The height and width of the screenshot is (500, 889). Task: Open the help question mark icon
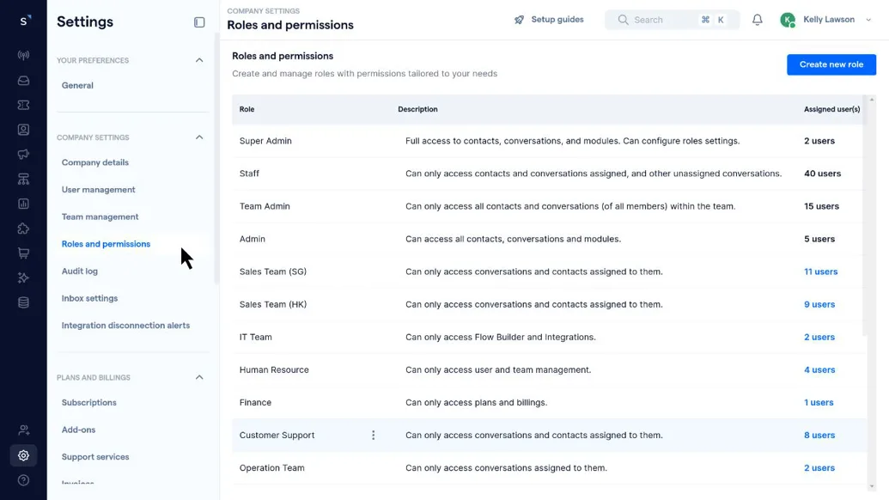tap(23, 480)
